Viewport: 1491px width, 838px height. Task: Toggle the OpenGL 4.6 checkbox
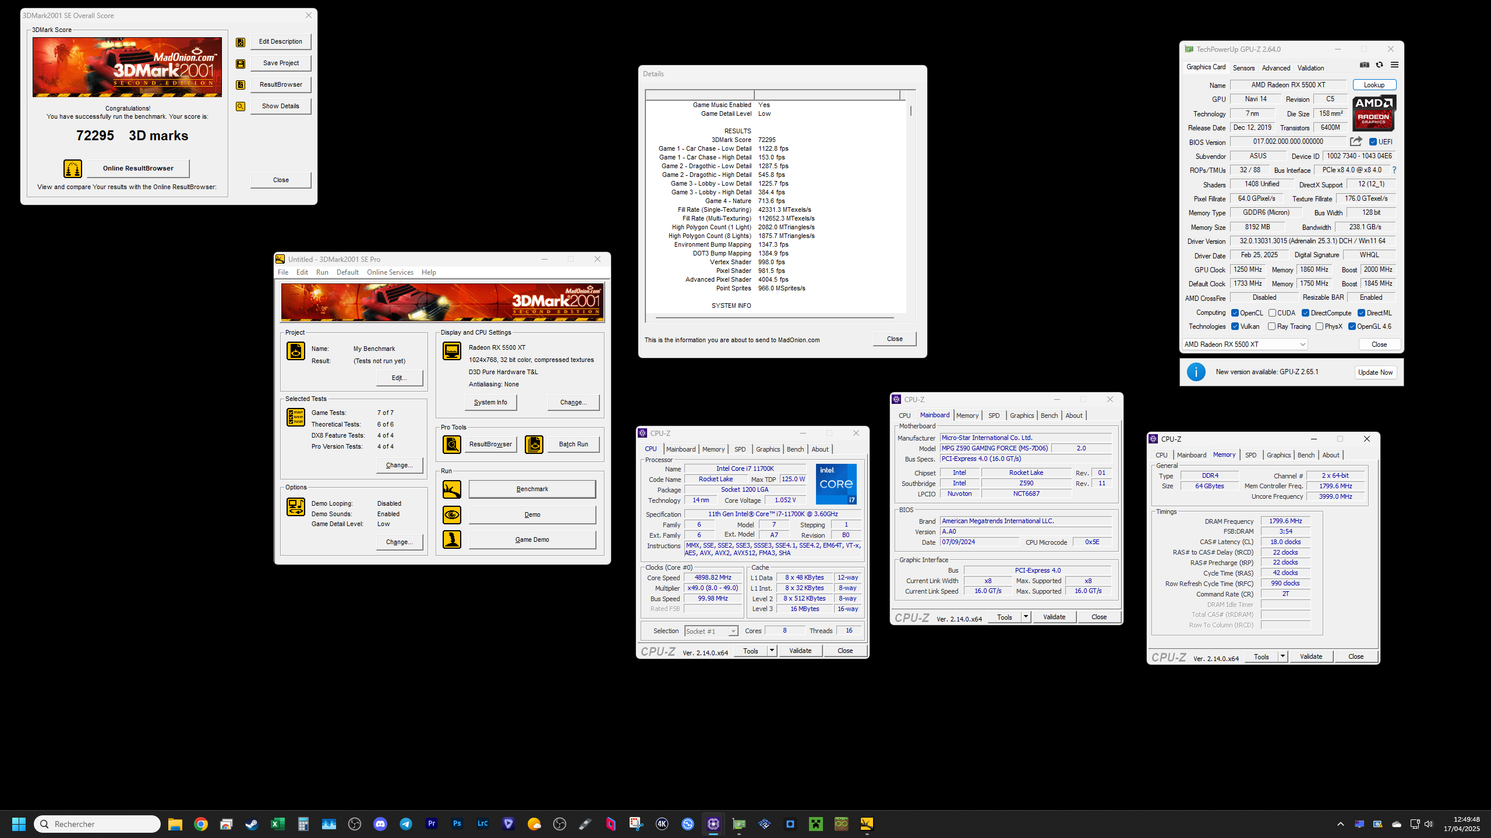(x=1352, y=326)
